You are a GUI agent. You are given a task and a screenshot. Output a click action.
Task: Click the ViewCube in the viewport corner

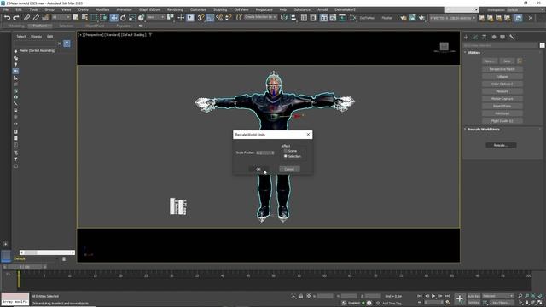coord(444,47)
